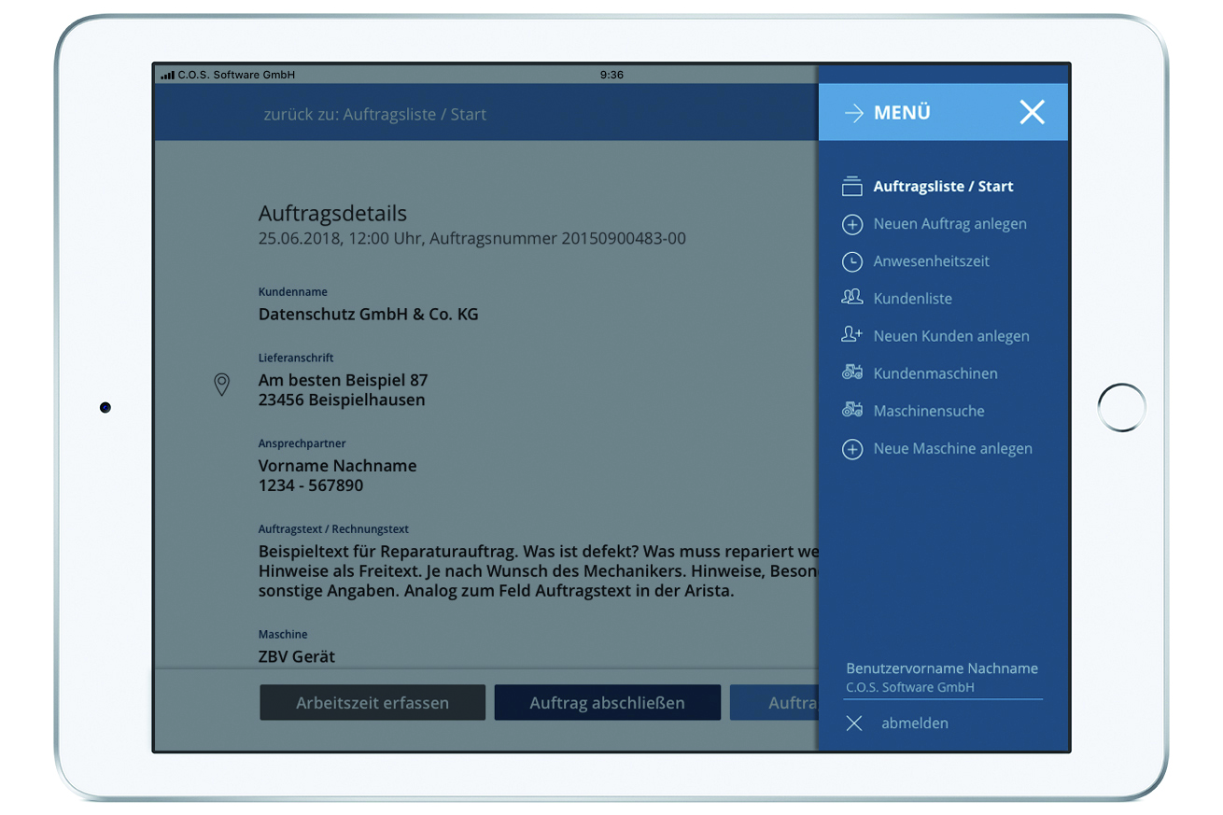Open the Anwesenheitszeit menu entry
This screenshot has width=1223, height=815.
pyautogui.click(x=931, y=261)
